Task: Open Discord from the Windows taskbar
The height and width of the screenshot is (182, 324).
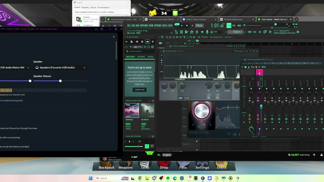Action: pyautogui.click(x=154, y=178)
